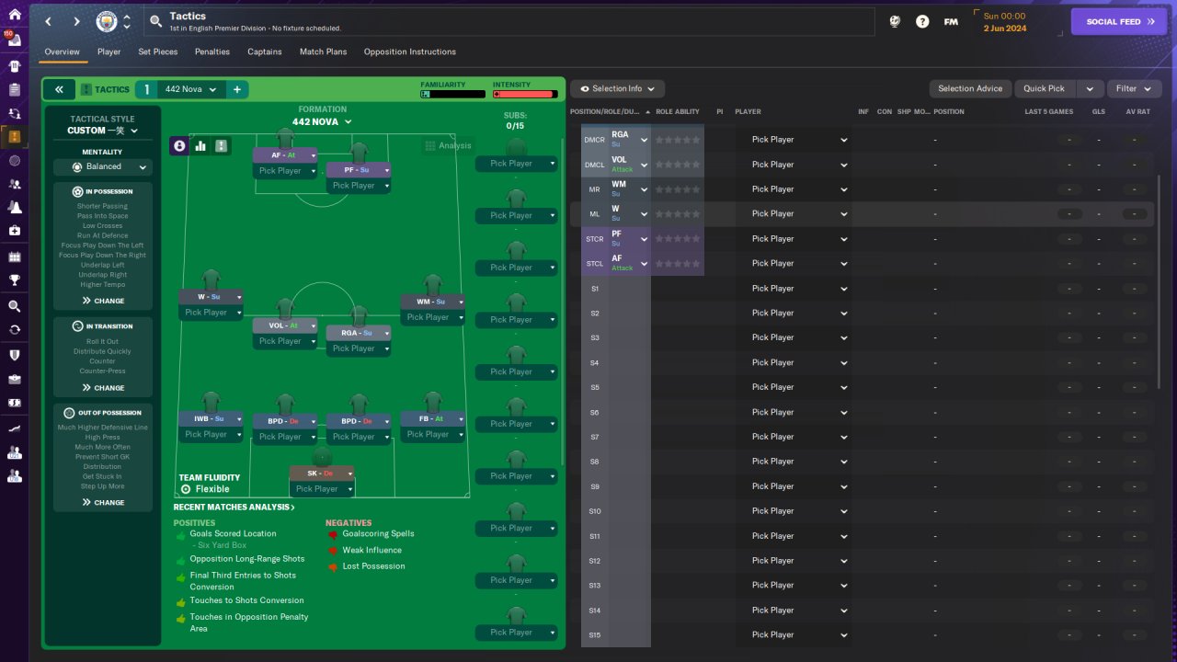Select the player view icon above pitch

(x=179, y=145)
